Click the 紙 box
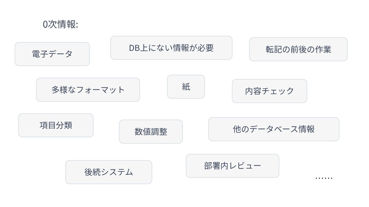Image resolution: width=369 pixels, height=207 pixels. [x=186, y=87]
